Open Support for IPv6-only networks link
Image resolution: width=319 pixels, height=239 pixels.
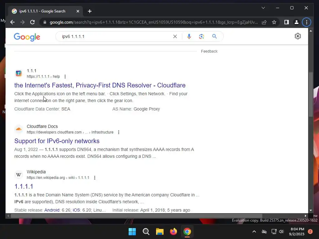(x=57, y=141)
